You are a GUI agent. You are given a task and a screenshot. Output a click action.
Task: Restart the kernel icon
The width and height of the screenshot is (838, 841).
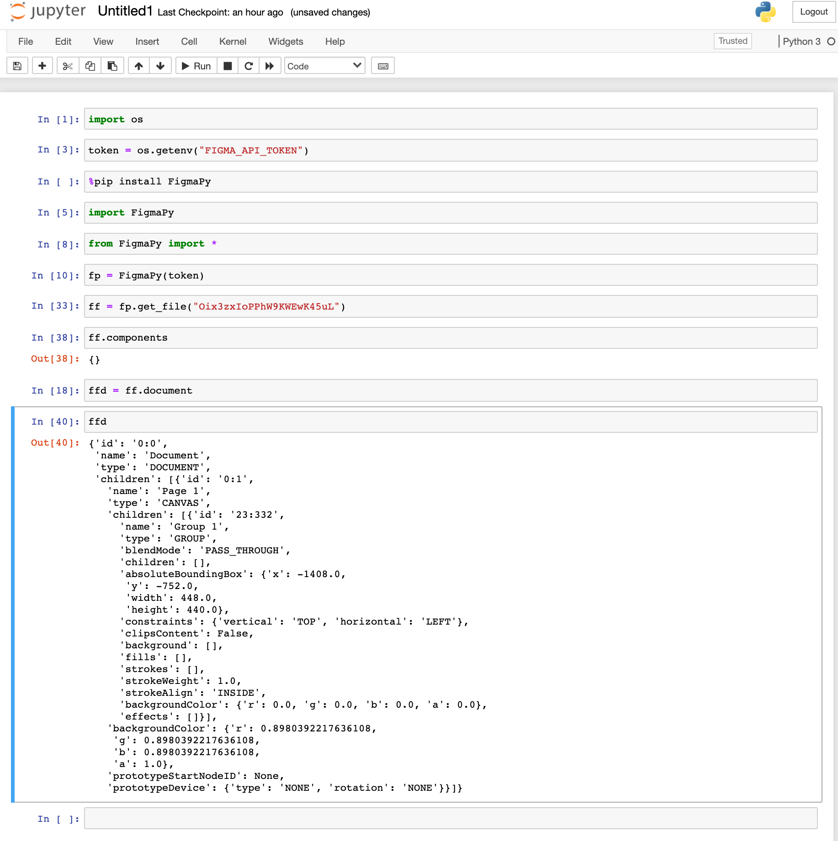pos(249,66)
